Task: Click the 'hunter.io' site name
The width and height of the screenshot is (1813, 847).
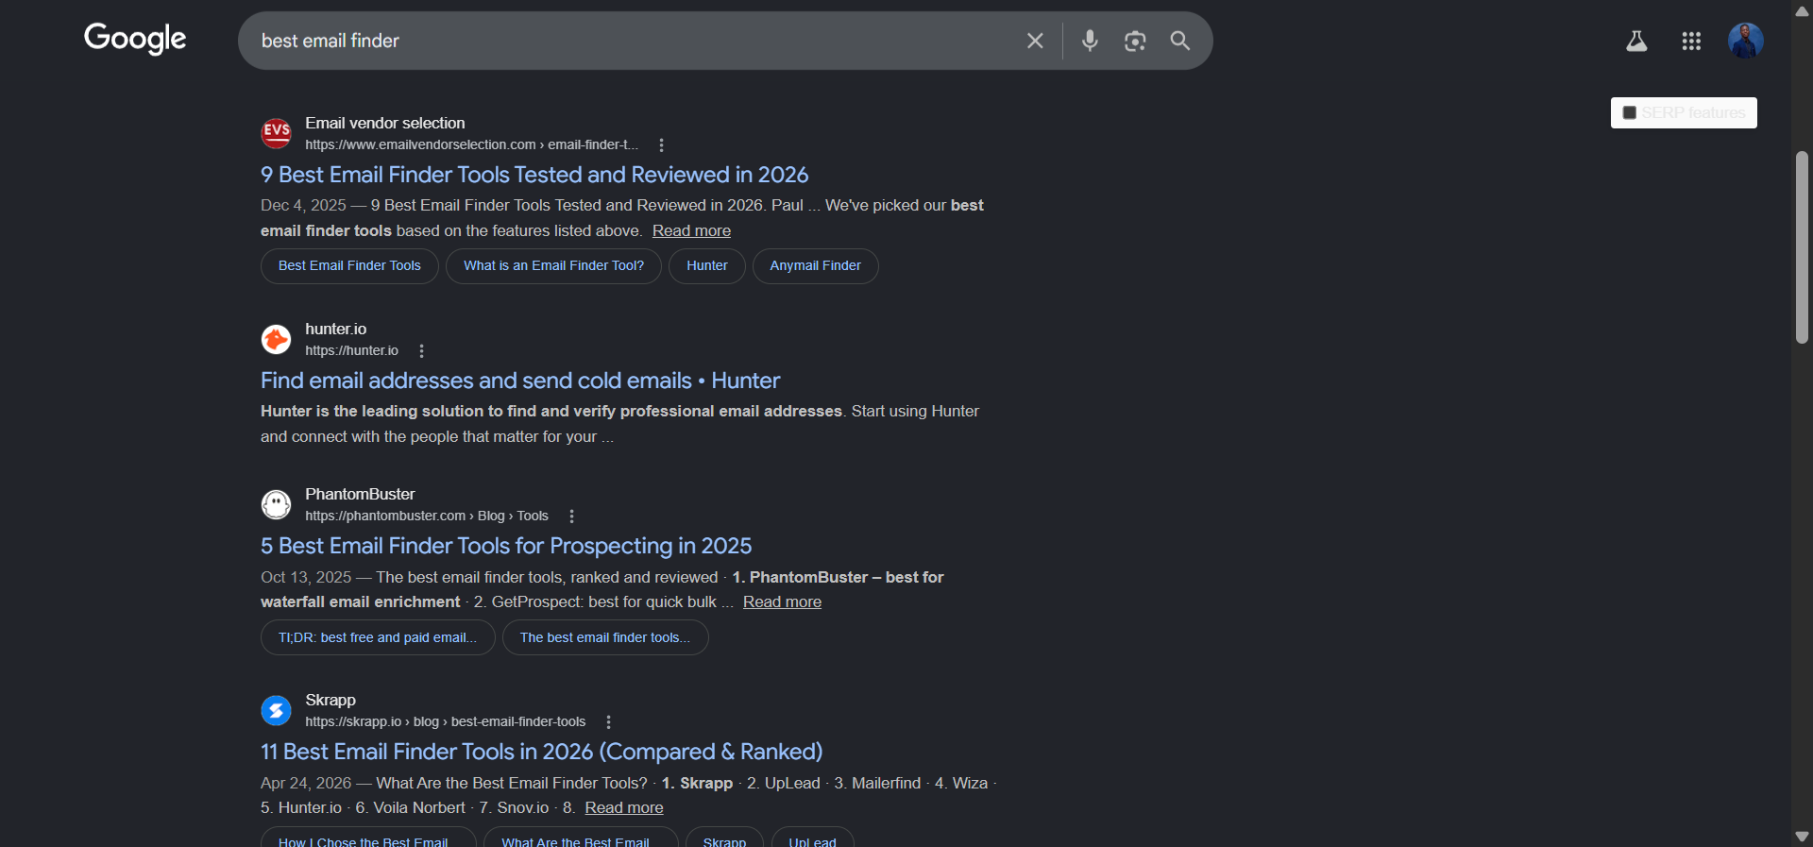Action: click(x=335, y=329)
